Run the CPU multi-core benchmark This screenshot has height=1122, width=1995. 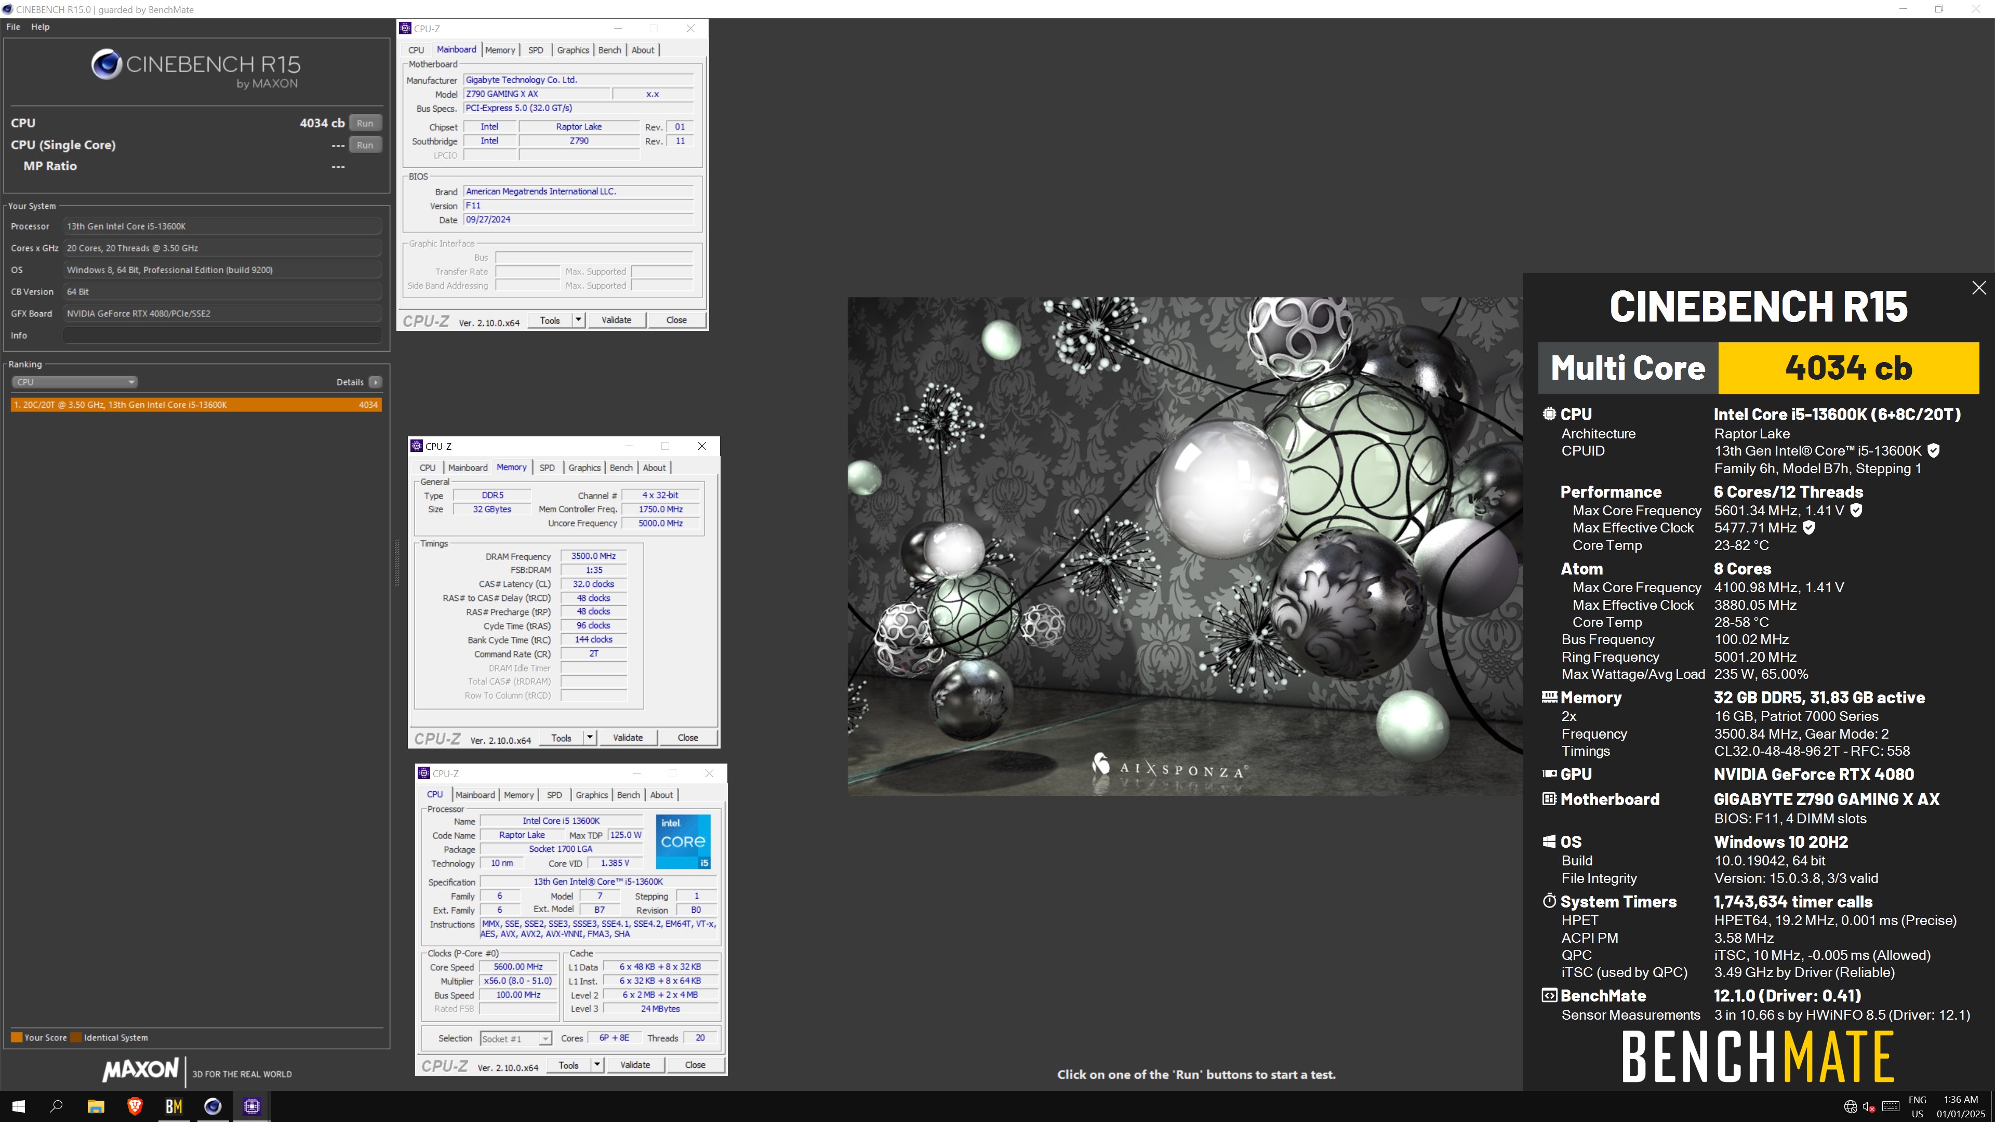[x=365, y=123]
